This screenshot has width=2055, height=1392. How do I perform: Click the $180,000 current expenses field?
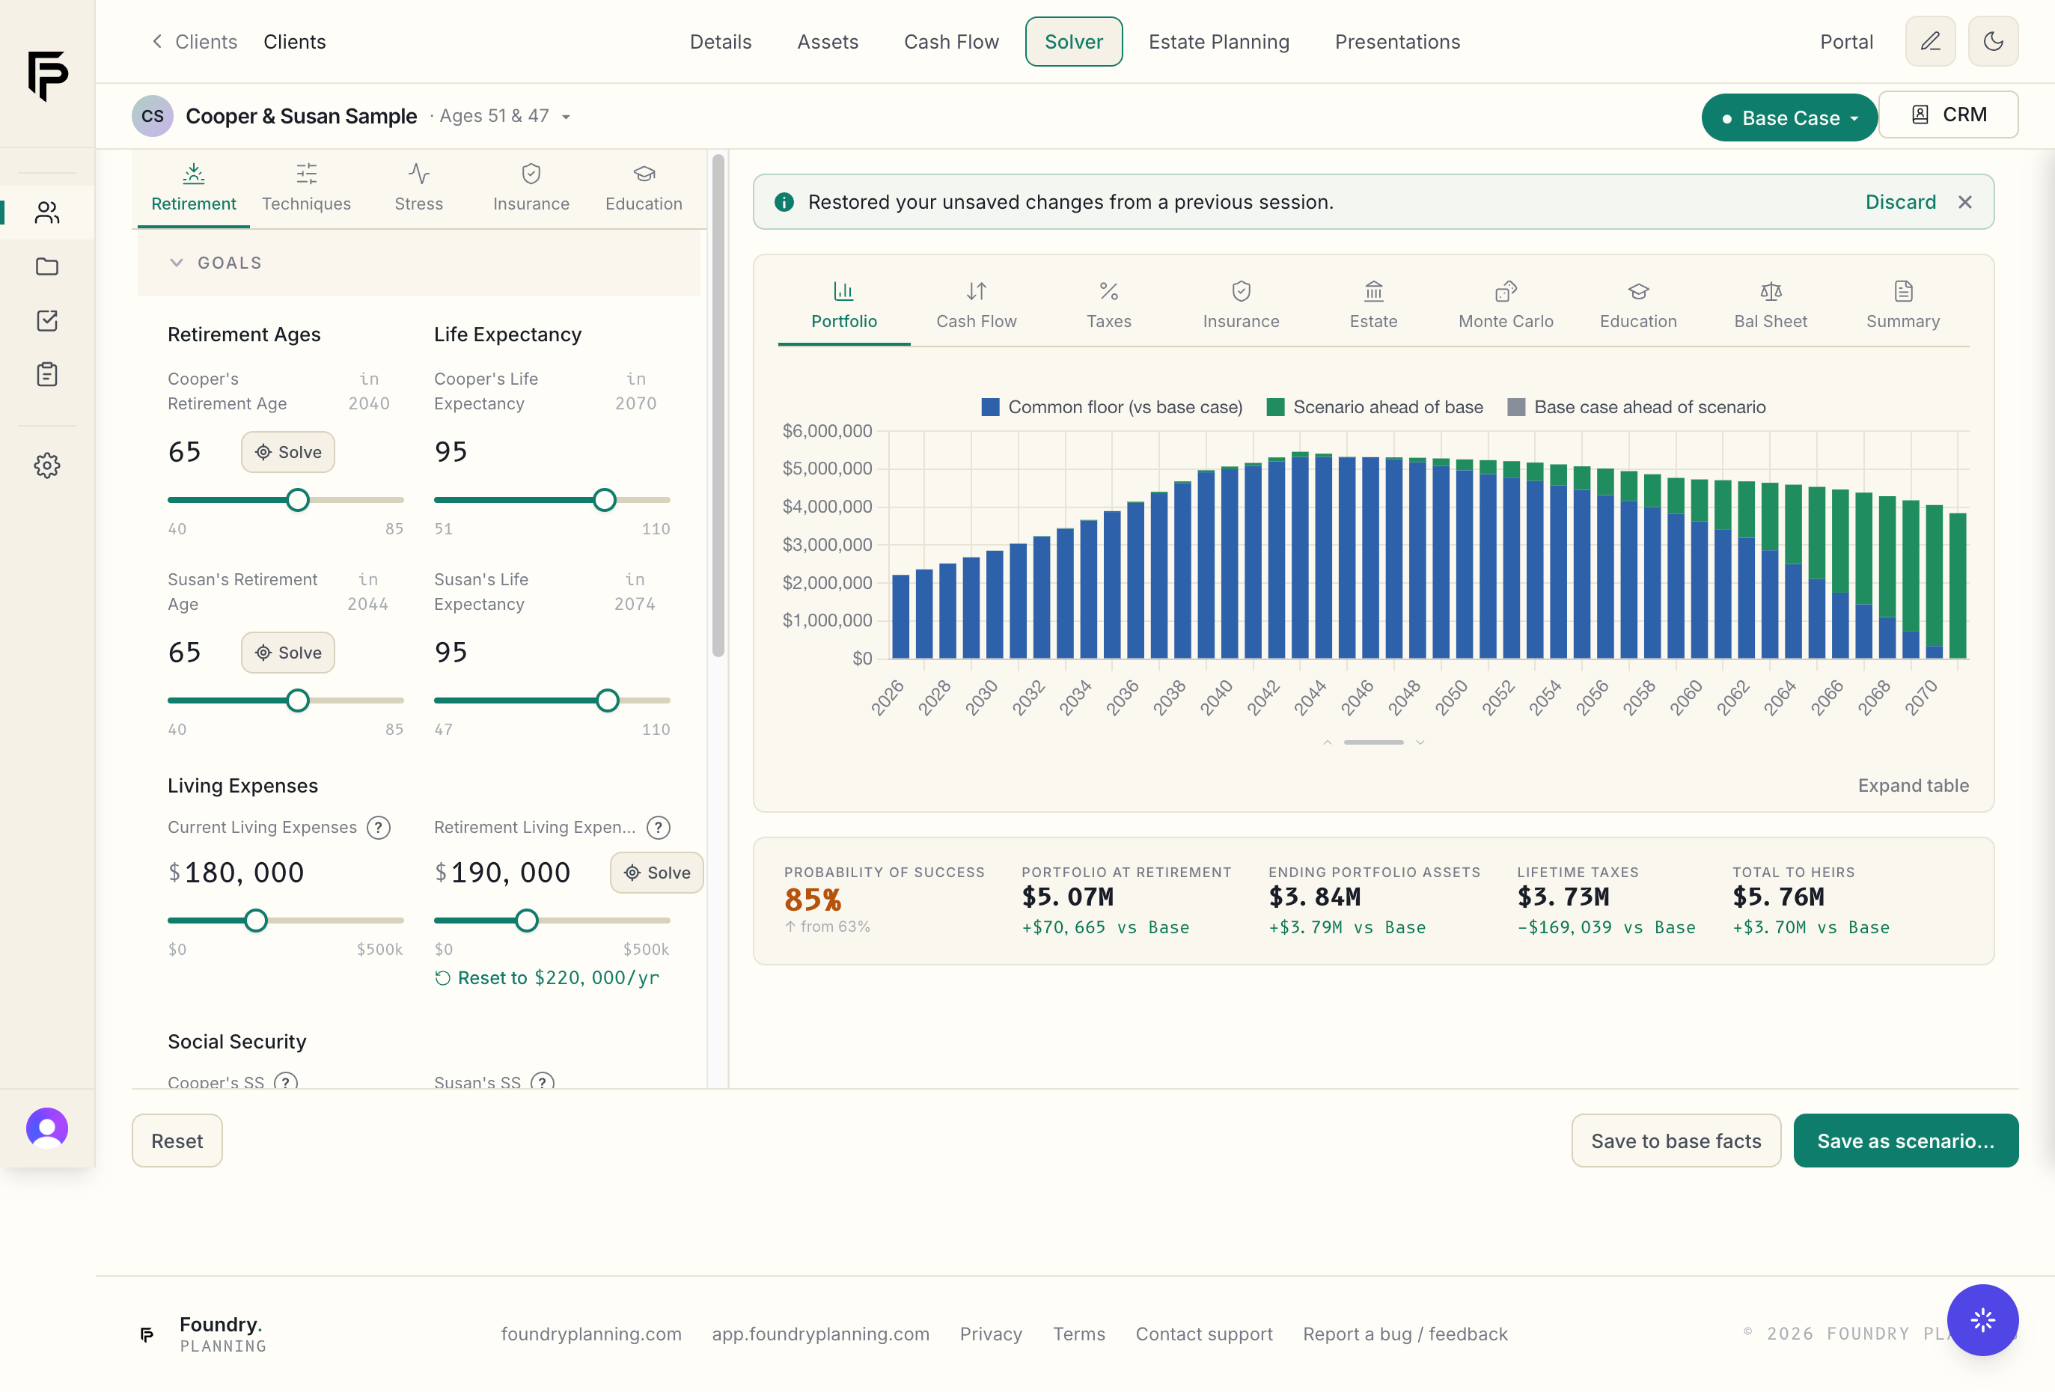point(243,873)
